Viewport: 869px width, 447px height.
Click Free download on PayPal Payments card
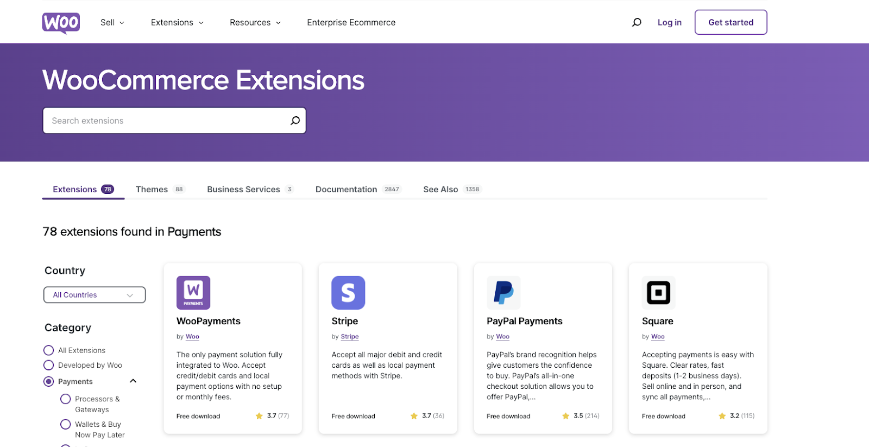coord(508,417)
